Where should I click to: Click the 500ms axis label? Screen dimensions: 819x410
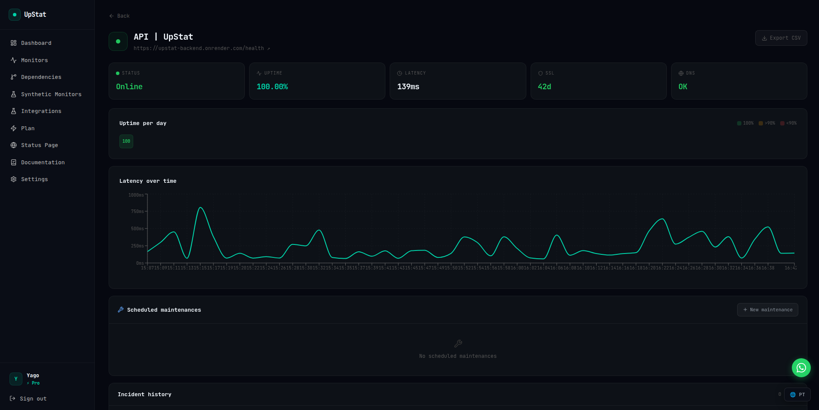point(138,229)
